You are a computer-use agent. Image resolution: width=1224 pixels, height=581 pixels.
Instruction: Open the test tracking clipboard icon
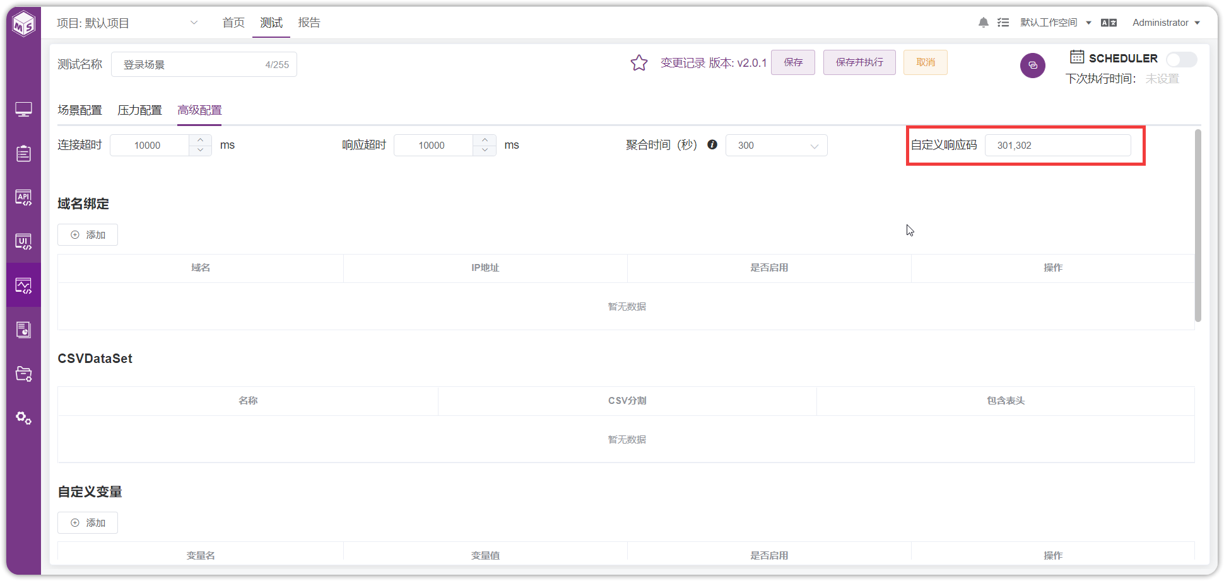(24, 153)
